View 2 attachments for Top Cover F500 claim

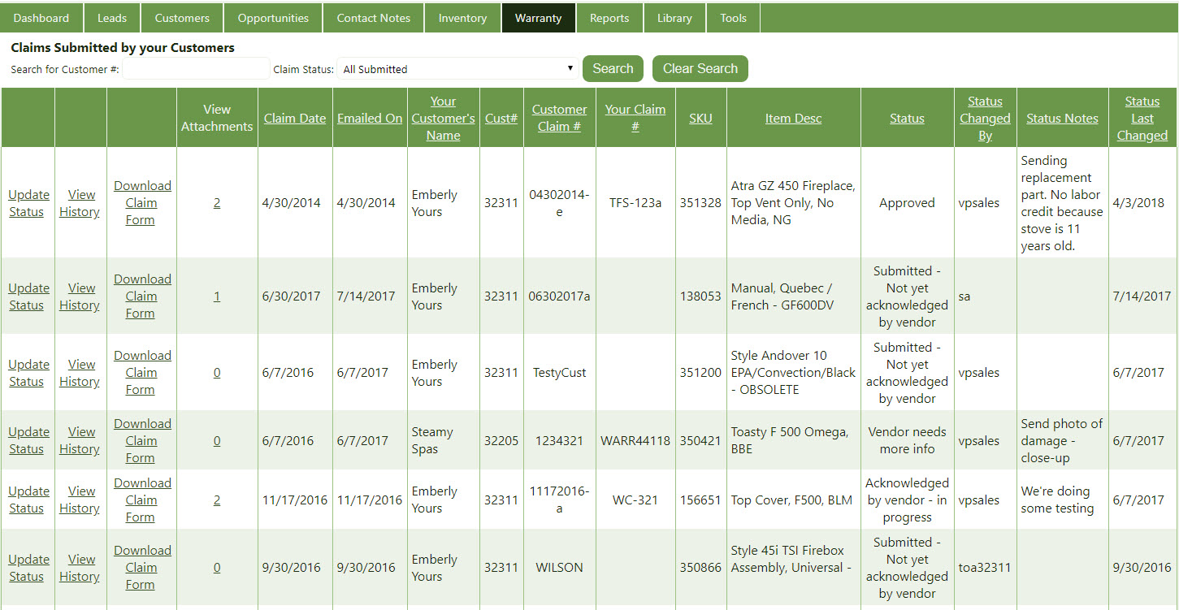(217, 500)
